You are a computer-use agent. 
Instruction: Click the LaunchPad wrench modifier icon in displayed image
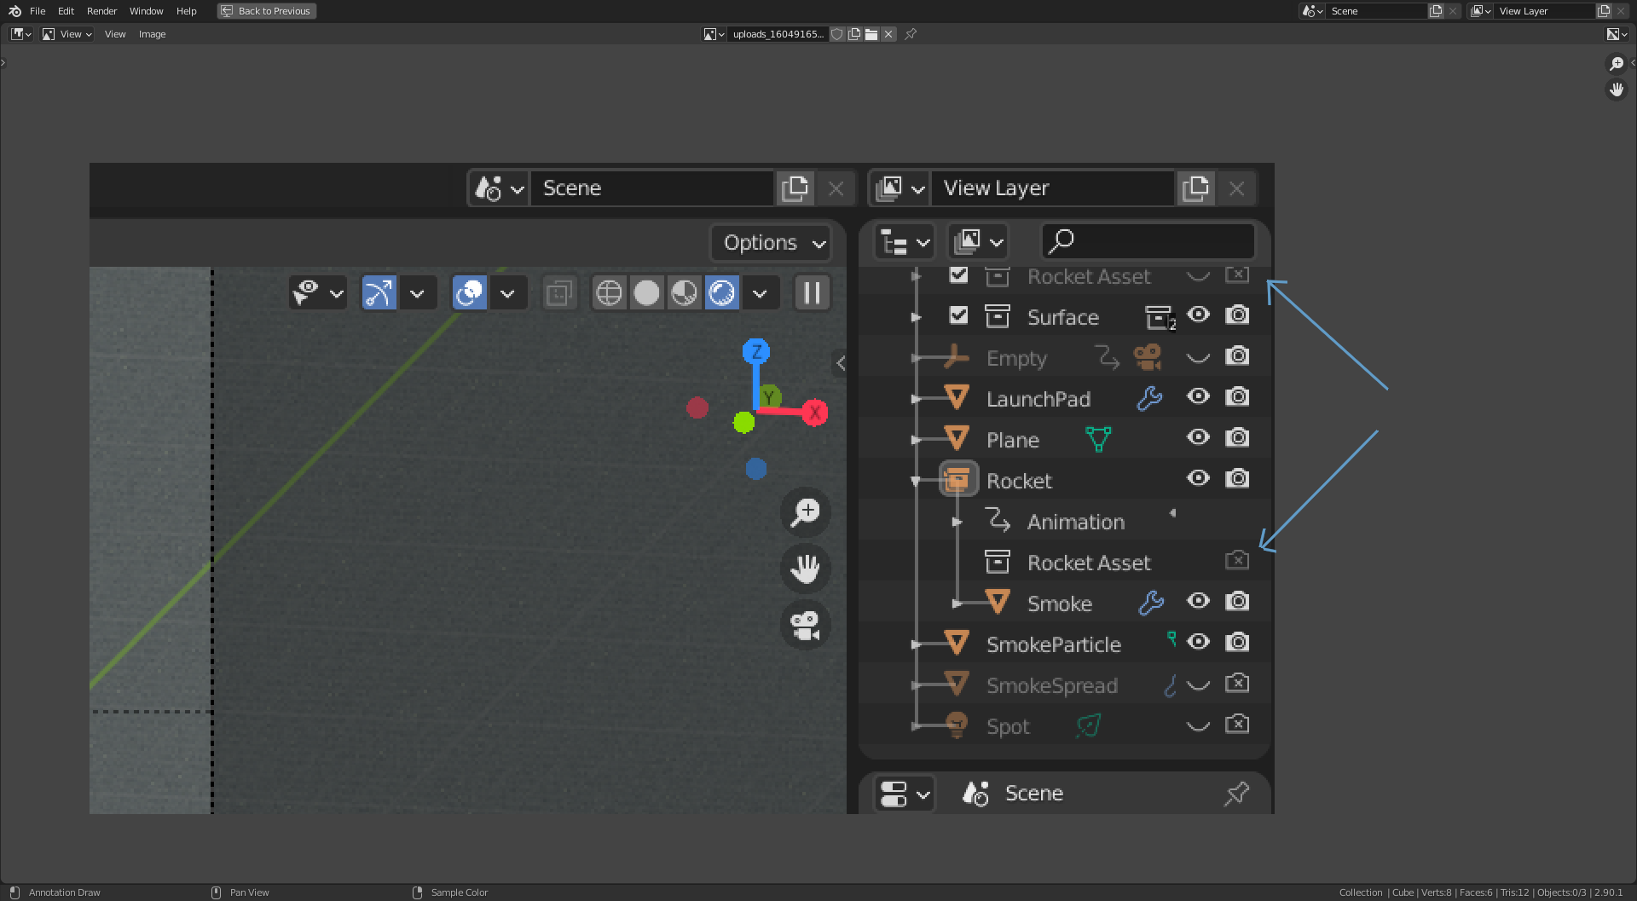point(1149,398)
